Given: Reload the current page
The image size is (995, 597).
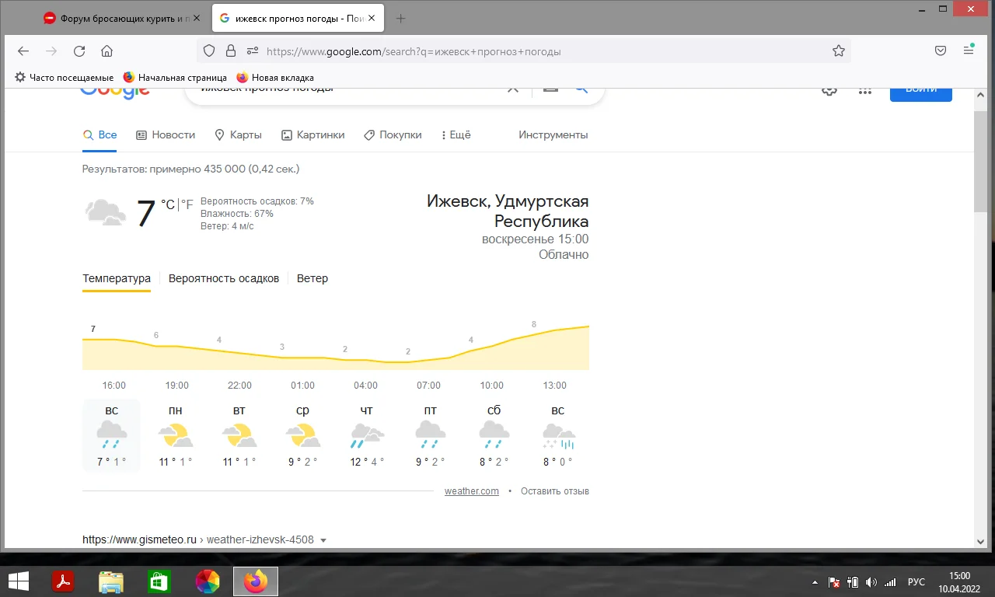Looking at the screenshot, I should [79, 51].
